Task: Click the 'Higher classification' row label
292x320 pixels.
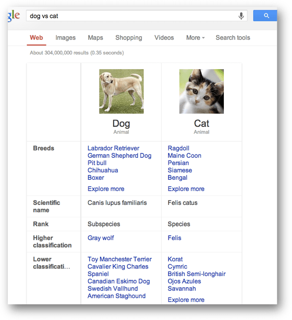Action: click(52, 242)
